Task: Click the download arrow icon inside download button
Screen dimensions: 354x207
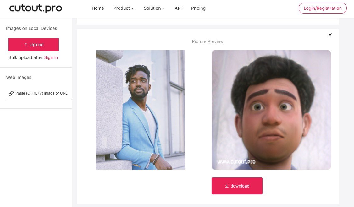Action: tap(227, 186)
